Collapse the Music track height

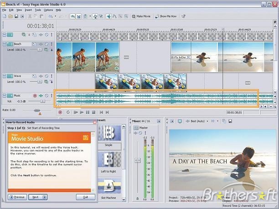tap(4, 95)
